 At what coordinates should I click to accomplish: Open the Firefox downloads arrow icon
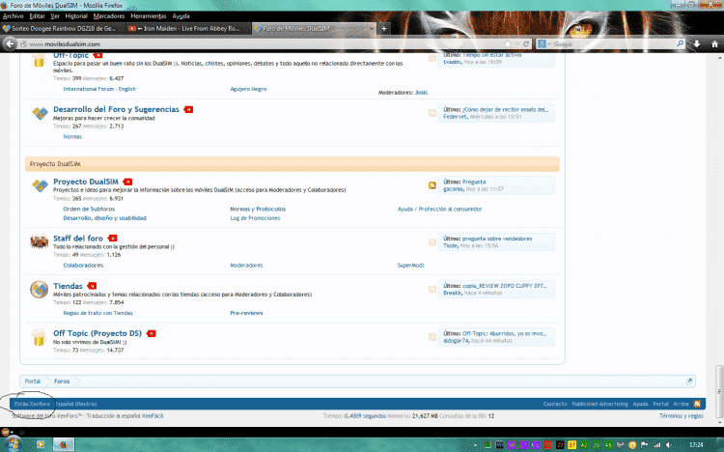(697, 43)
